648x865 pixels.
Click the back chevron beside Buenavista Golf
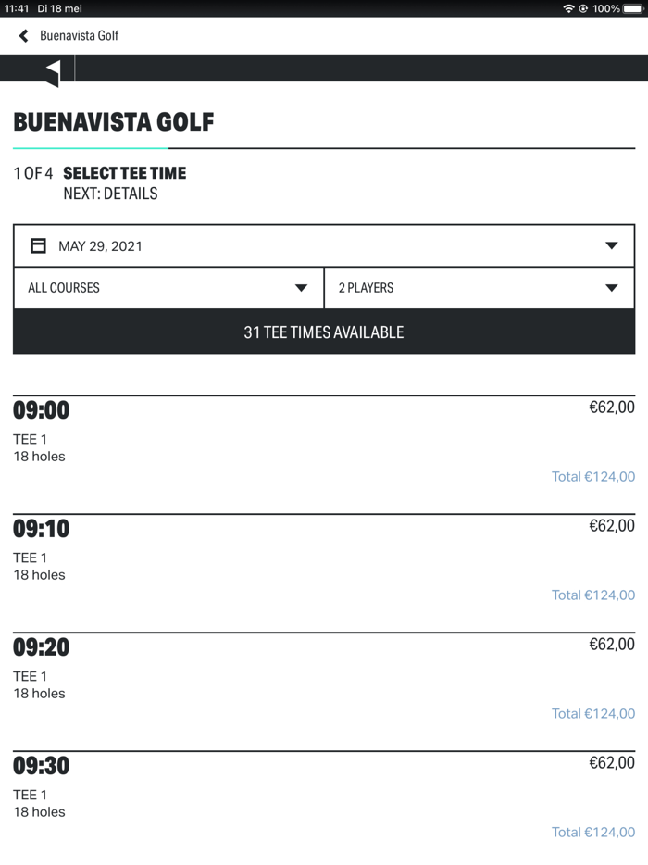(22, 36)
